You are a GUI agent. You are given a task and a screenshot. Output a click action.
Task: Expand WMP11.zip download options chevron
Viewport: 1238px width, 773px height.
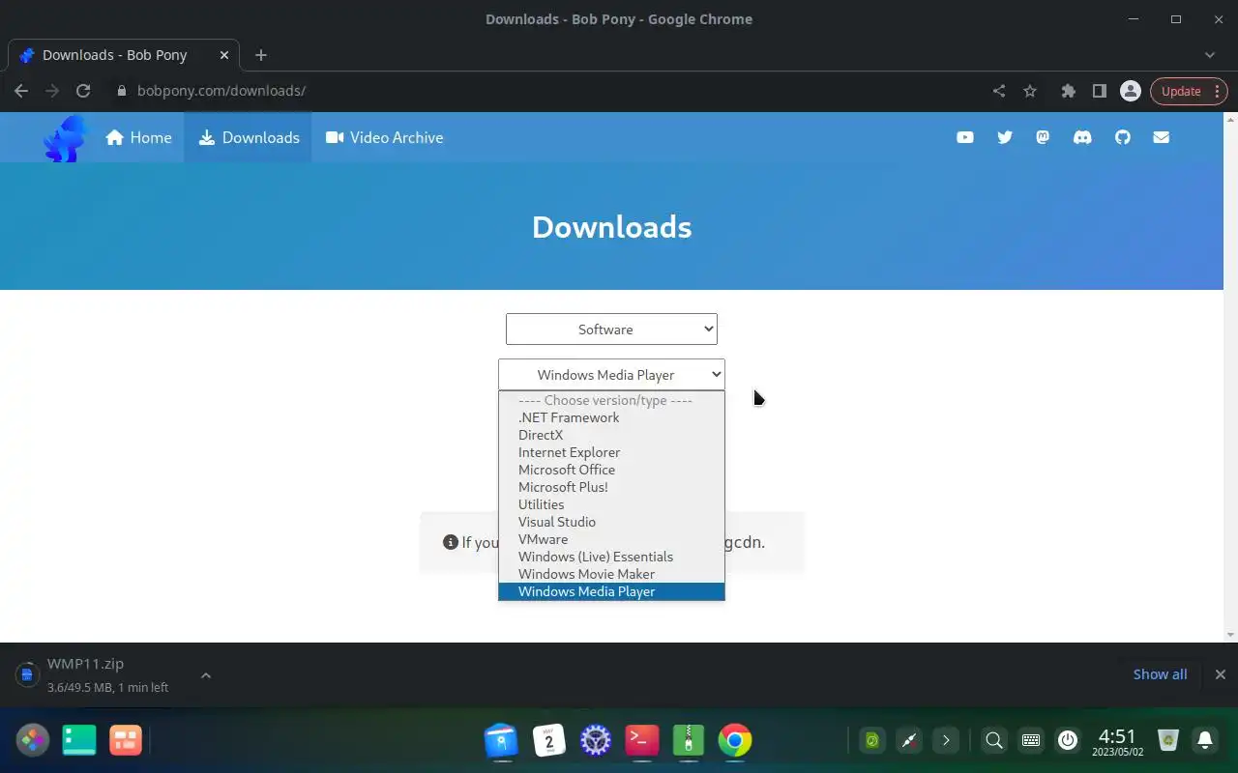(205, 674)
